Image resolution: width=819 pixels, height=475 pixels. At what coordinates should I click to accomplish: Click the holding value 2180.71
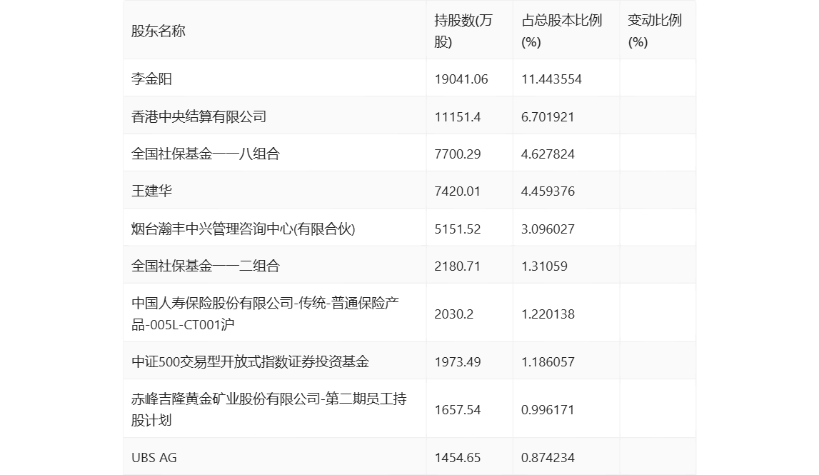[457, 266]
